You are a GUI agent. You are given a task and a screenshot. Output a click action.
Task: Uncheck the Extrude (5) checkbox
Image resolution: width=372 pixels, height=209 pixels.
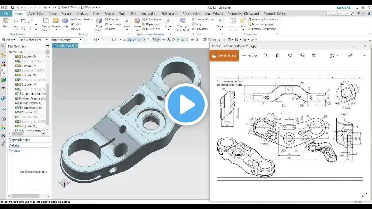point(17,57)
